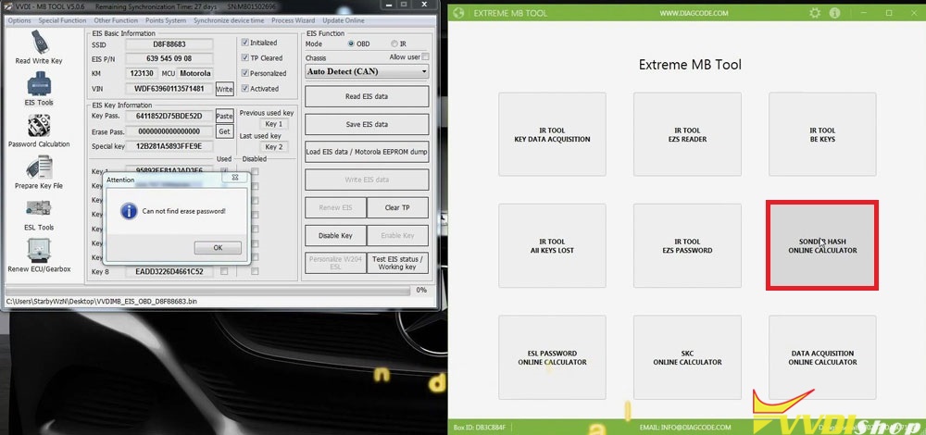The width and height of the screenshot is (926, 435).
Task: Open Read Write Key in VVDI sidebar
Action: [x=38, y=47]
